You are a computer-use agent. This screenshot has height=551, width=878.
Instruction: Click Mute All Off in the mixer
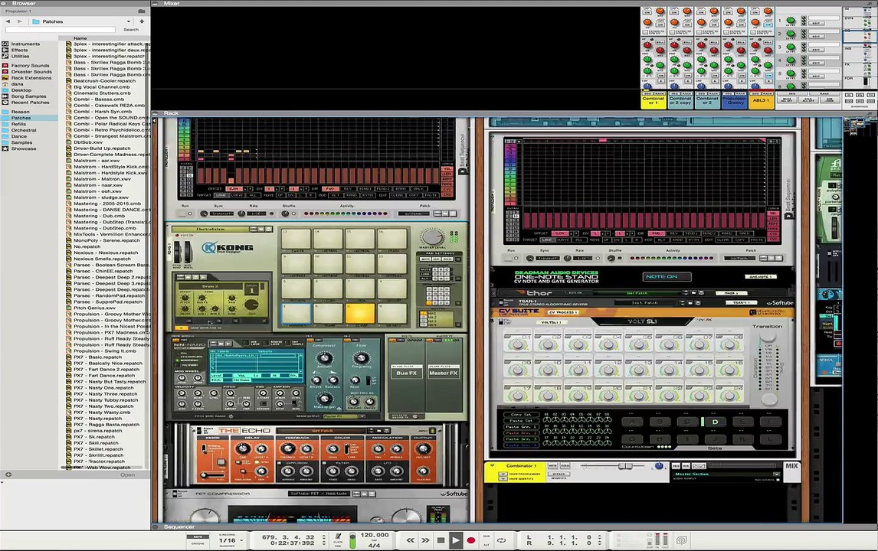point(787,99)
